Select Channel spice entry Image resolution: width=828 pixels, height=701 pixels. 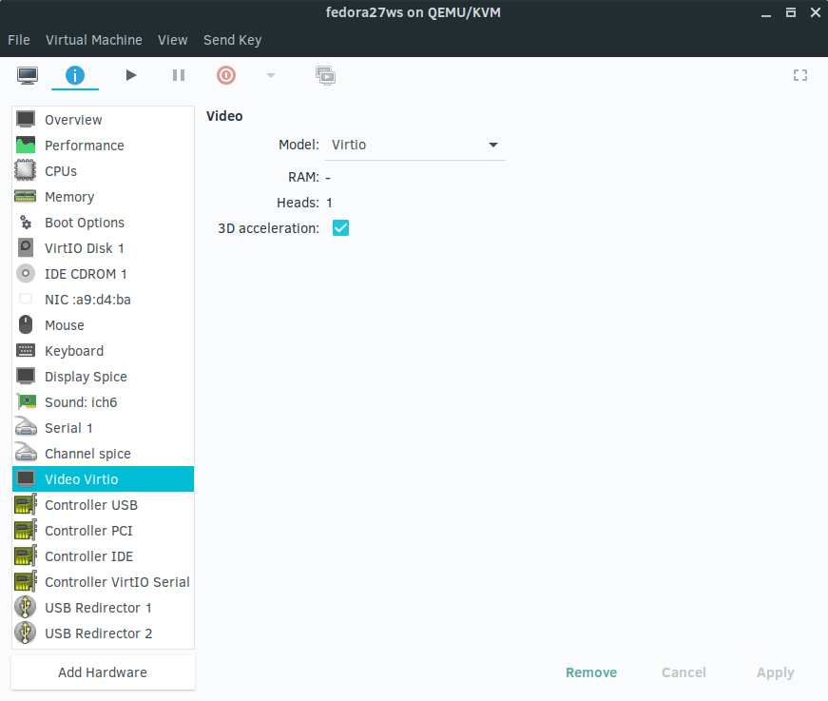103,454
